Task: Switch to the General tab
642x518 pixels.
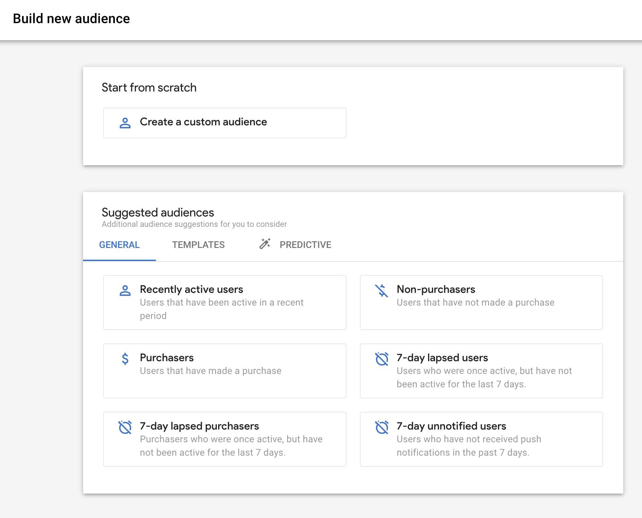Action: 119,245
